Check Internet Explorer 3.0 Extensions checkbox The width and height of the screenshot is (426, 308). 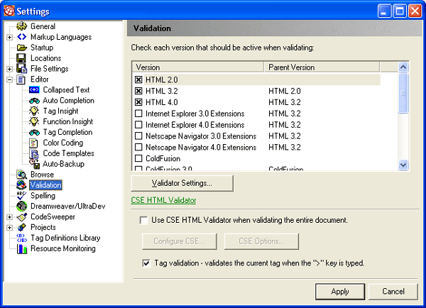click(x=138, y=114)
